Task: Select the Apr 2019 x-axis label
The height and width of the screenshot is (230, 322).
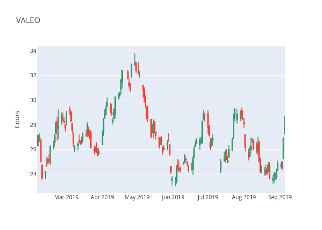Action: tap(102, 197)
